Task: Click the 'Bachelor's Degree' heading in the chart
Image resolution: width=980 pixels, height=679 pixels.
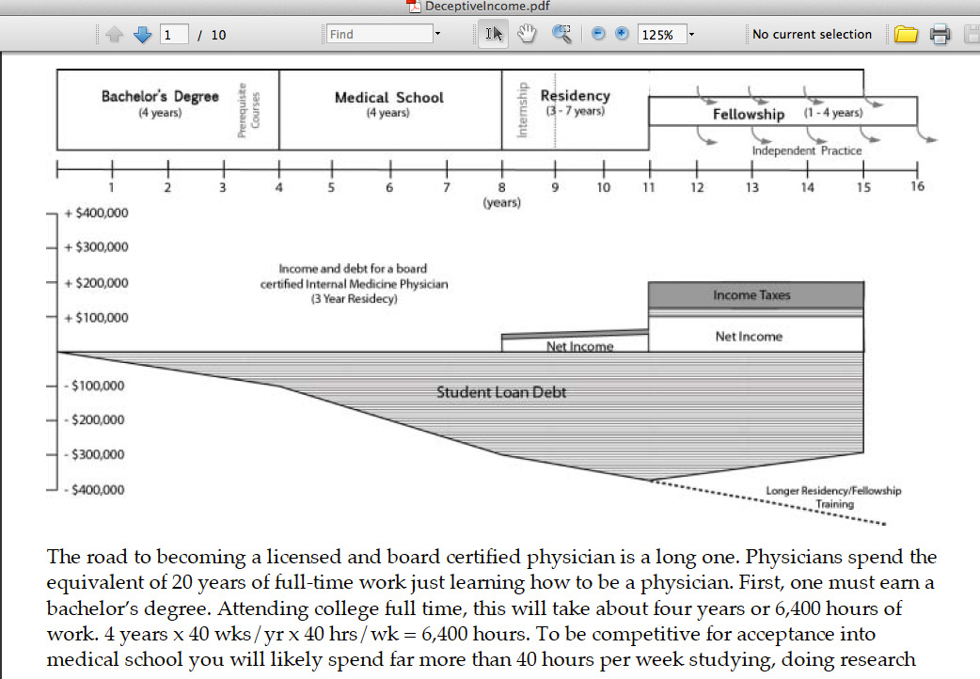Action: pos(160,96)
